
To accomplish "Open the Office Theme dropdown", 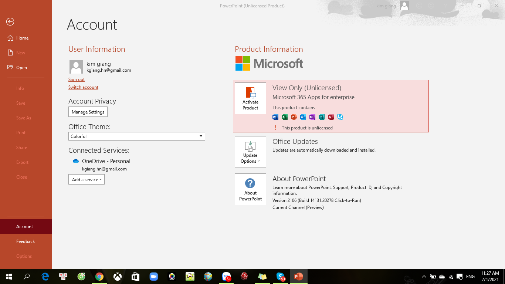I will (137, 136).
